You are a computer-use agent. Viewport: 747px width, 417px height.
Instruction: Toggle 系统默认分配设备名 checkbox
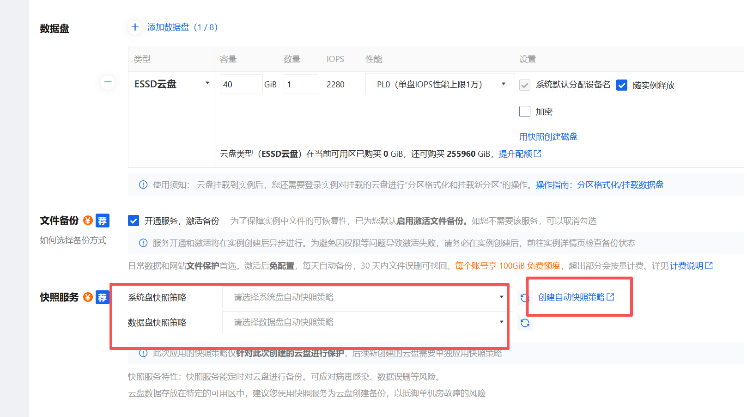(525, 85)
